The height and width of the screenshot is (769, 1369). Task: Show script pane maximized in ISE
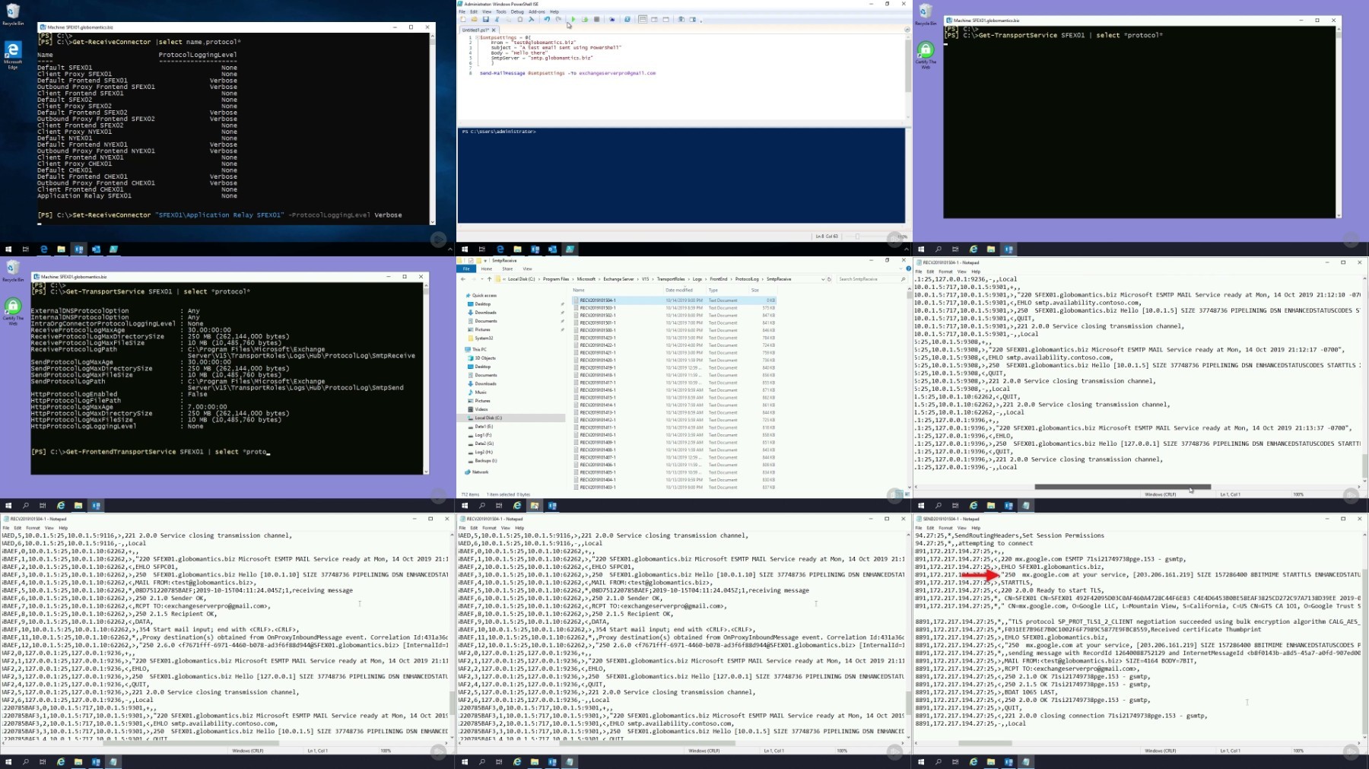coord(666,19)
